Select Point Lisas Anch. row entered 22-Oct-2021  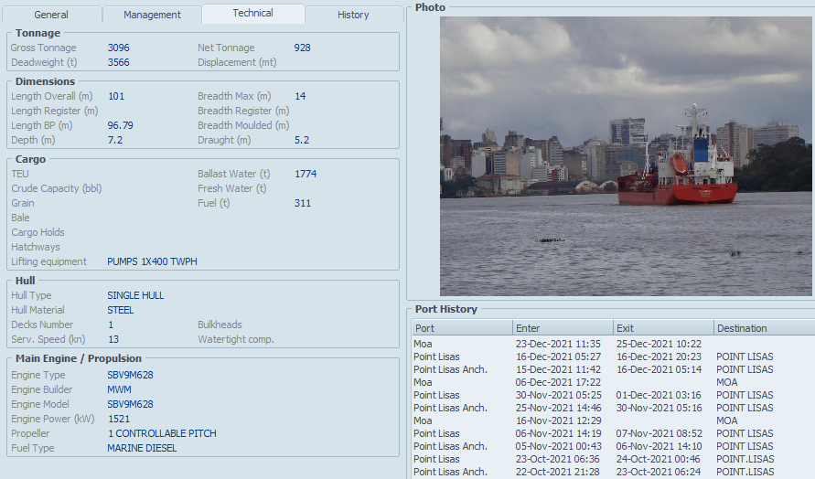click(x=614, y=472)
